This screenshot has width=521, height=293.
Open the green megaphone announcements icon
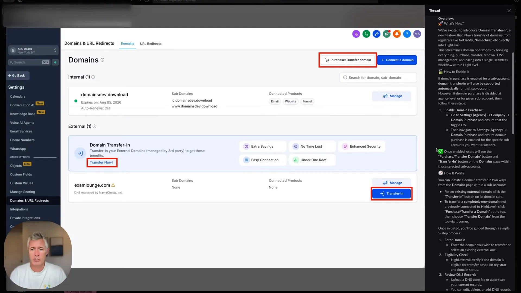[387, 34]
